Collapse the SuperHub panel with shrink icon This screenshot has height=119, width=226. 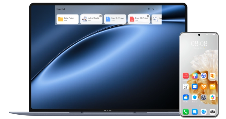click(153, 9)
